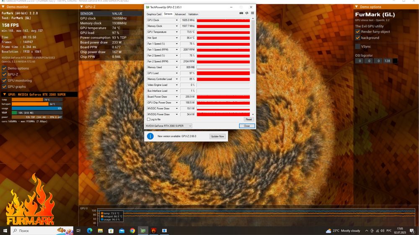Click the Reset button in GPU-Z
Image resolution: width=419 pixels, height=235 pixels.
click(x=248, y=119)
